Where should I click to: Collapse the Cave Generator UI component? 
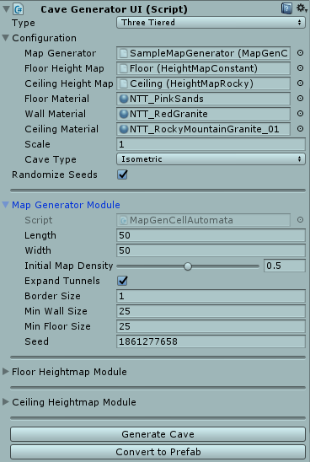point(6,8)
